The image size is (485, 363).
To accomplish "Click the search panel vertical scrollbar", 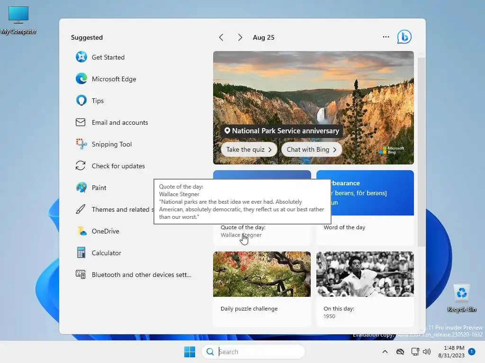I will click(421, 151).
